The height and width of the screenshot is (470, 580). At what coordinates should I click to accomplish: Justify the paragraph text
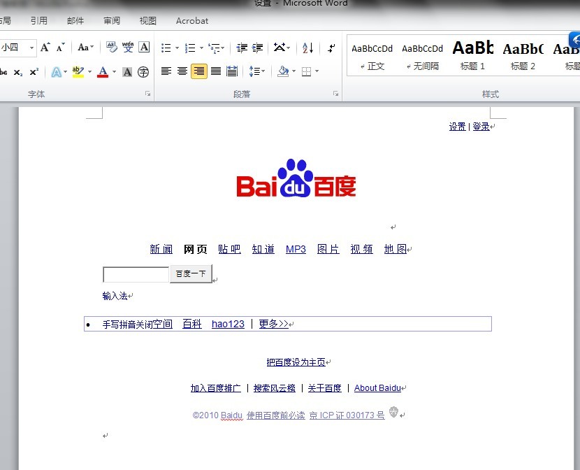click(x=216, y=71)
